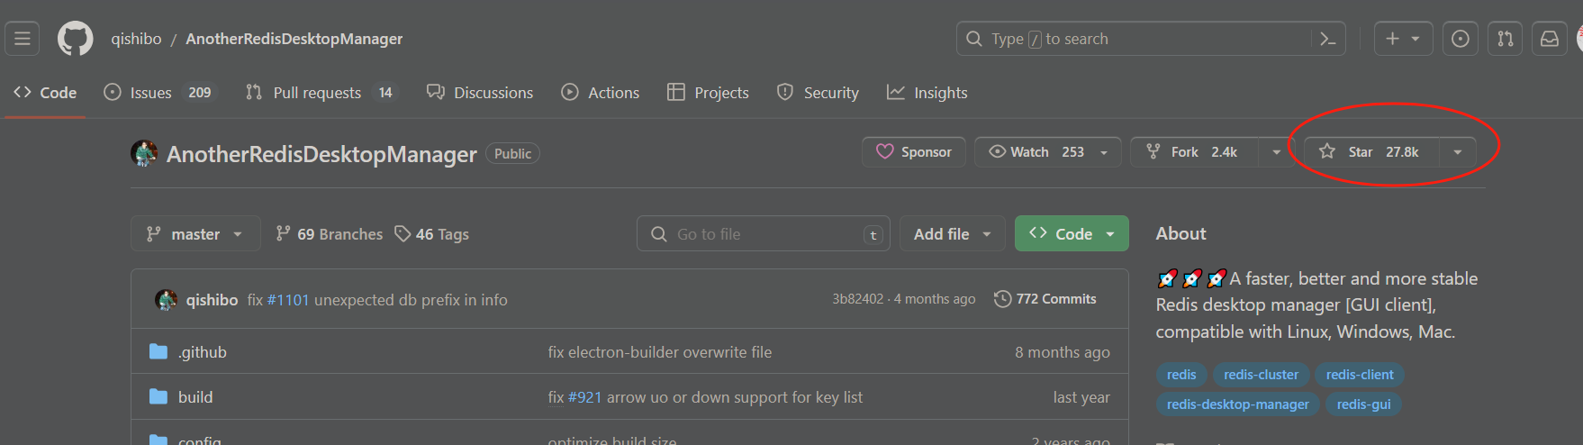Open the create new plus menu

click(1403, 39)
